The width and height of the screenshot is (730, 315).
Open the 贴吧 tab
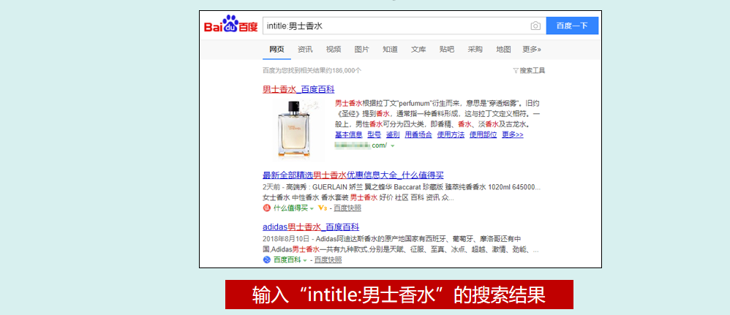446,49
